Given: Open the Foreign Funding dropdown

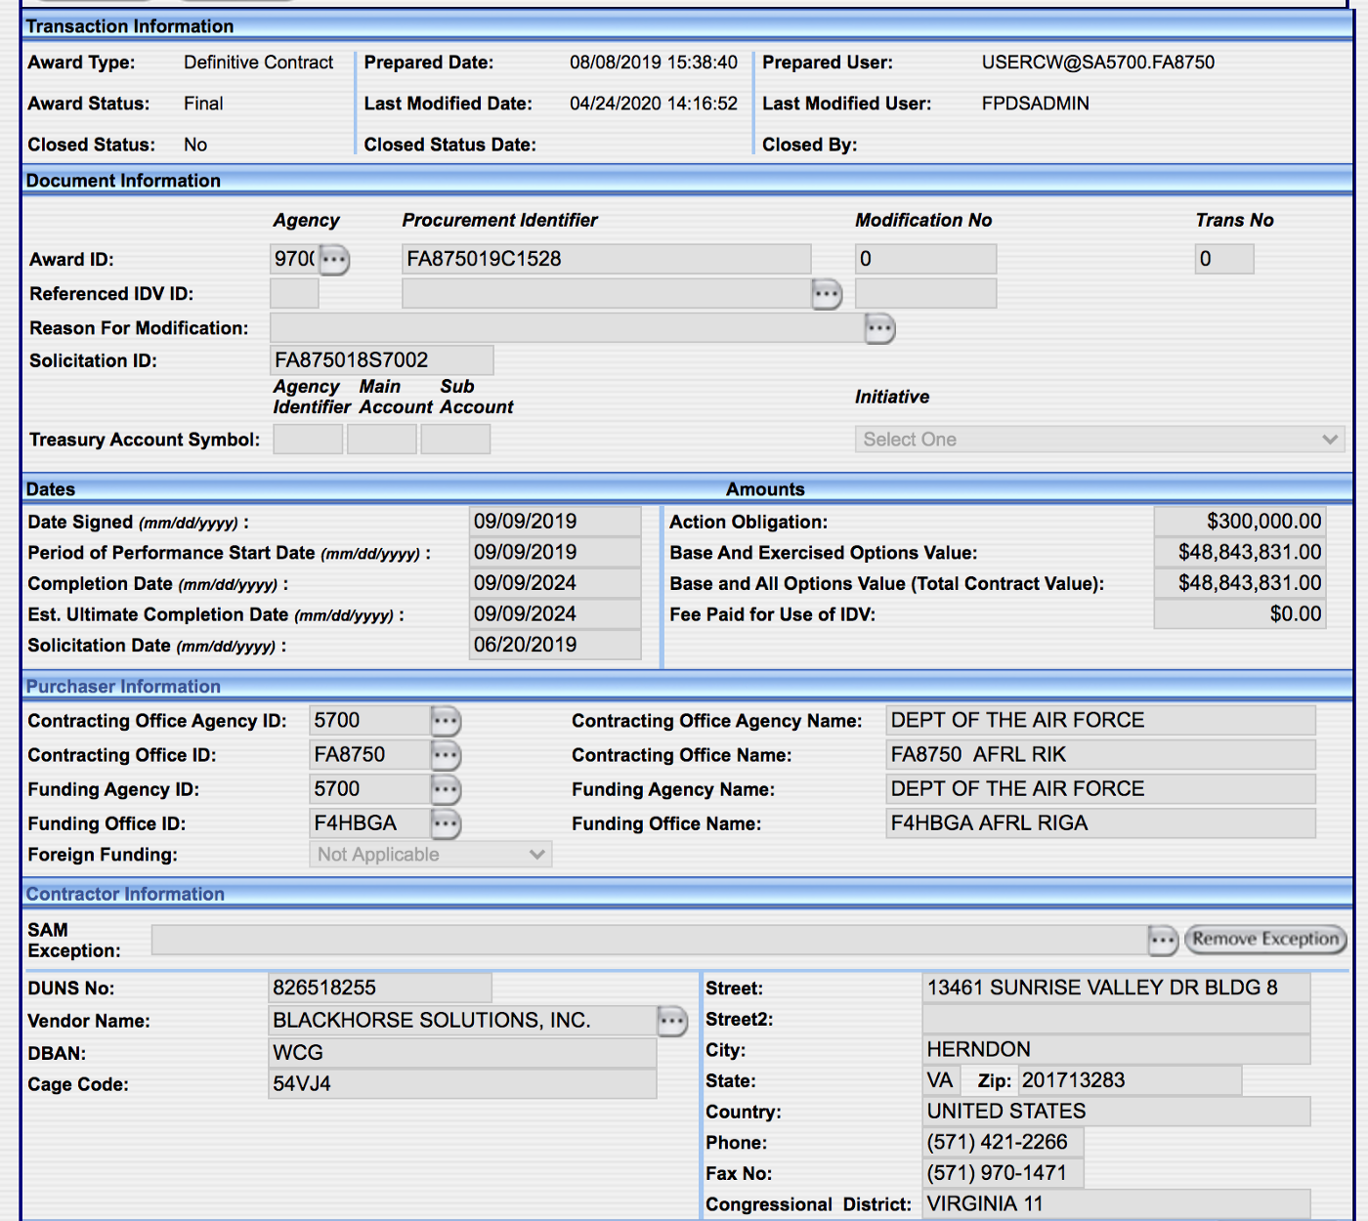Looking at the screenshot, I should click(430, 855).
